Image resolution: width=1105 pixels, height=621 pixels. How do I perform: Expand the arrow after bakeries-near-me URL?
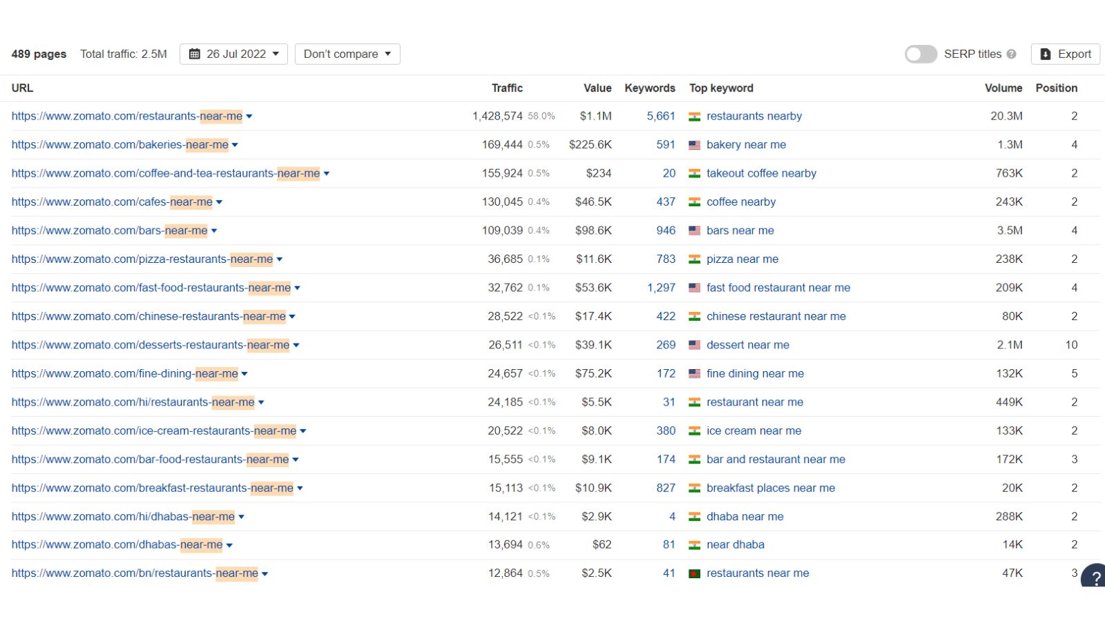[x=235, y=145]
